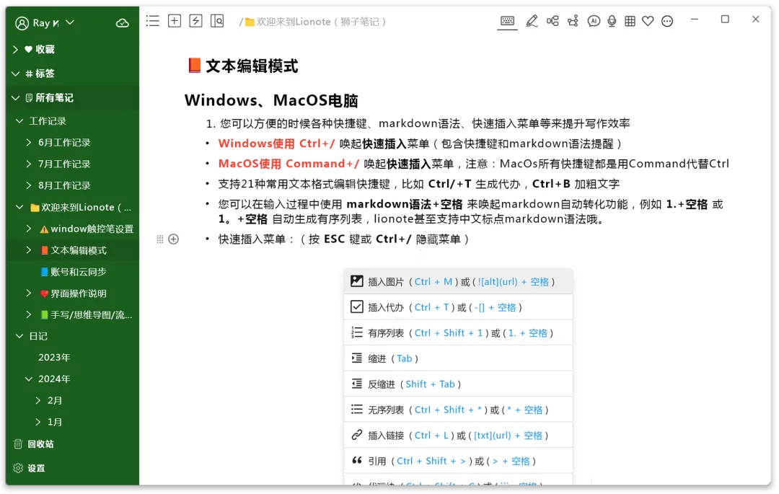Open the mind map mode icon
Screen dimensions: 779x494
553,21
